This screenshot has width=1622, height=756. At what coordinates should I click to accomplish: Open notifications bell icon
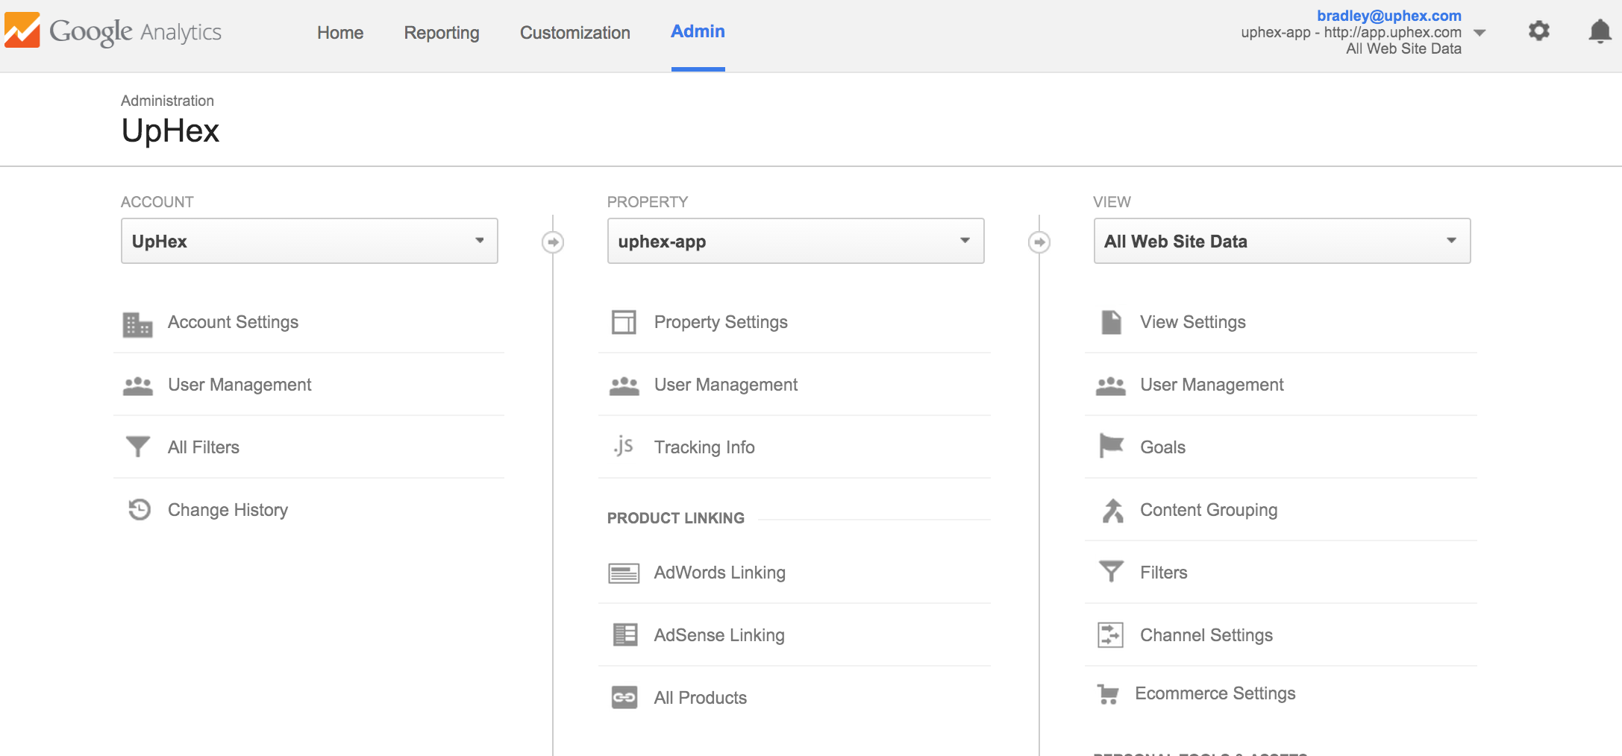(1600, 31)
